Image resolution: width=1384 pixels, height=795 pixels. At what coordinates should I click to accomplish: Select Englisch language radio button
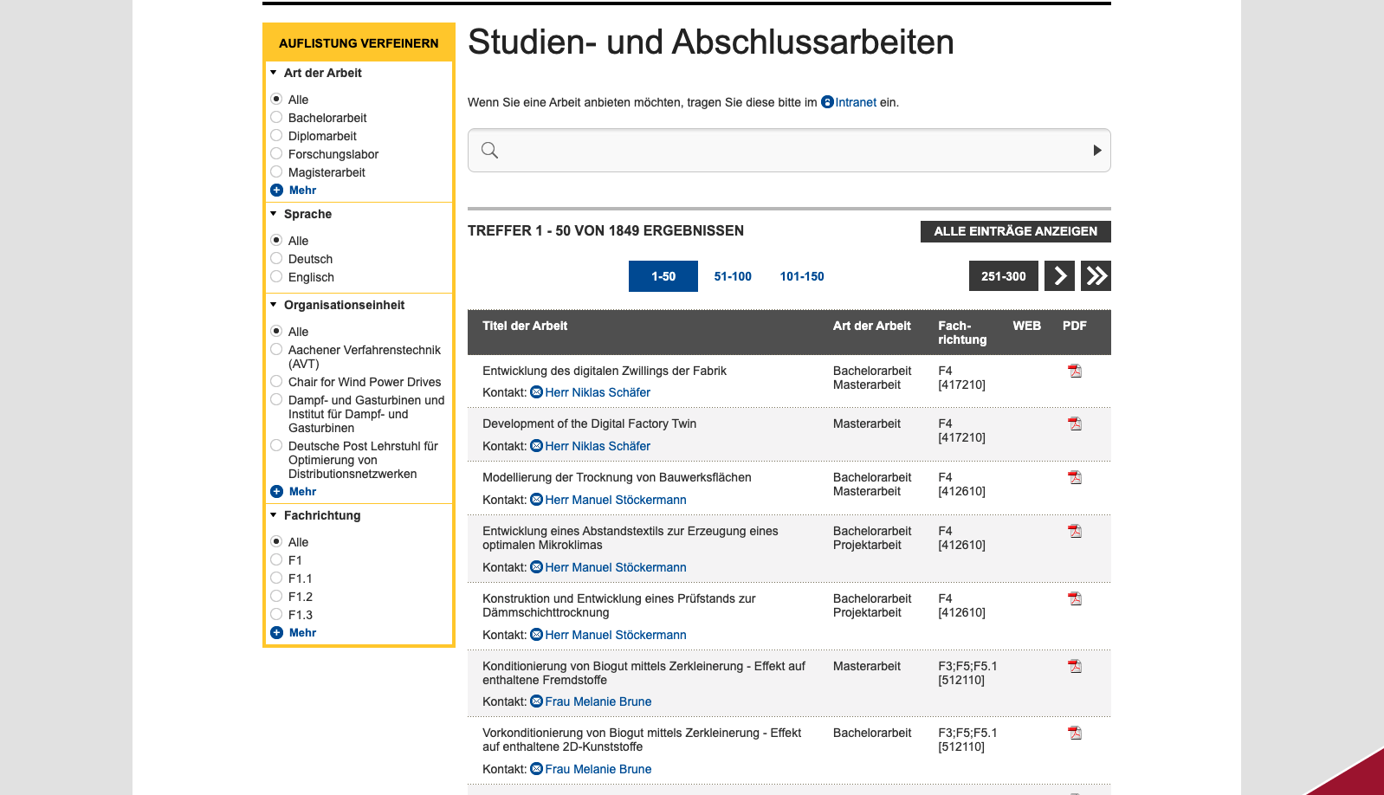276,277
